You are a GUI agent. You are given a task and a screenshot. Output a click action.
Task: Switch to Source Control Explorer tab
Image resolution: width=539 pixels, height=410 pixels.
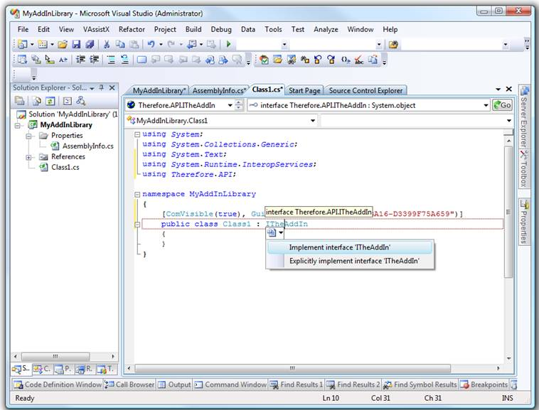[x=365, y=91]
